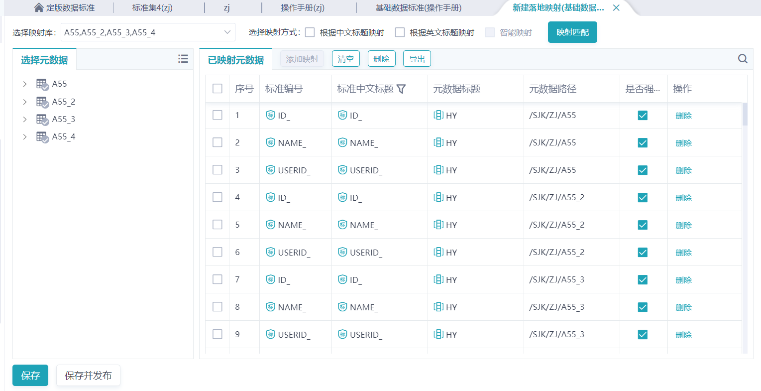Click the standard badge icon beside USERID_ row 3
Screen dimensions: 761x391
click(270, 170)
